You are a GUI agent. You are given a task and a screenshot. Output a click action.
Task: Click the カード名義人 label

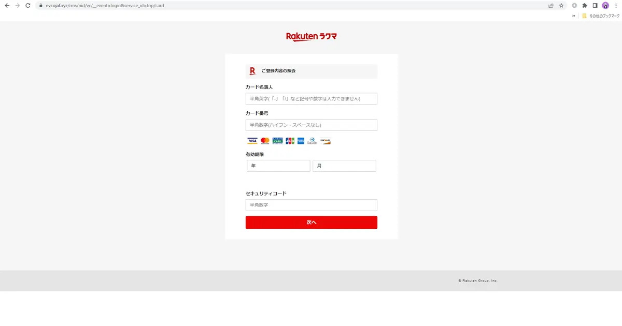point(259,87)
